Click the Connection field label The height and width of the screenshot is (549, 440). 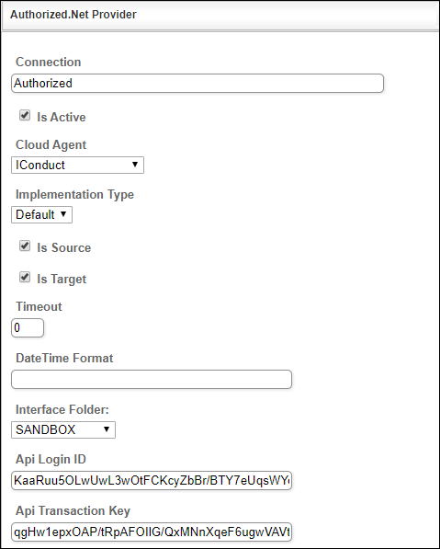(x=49, y=62)
